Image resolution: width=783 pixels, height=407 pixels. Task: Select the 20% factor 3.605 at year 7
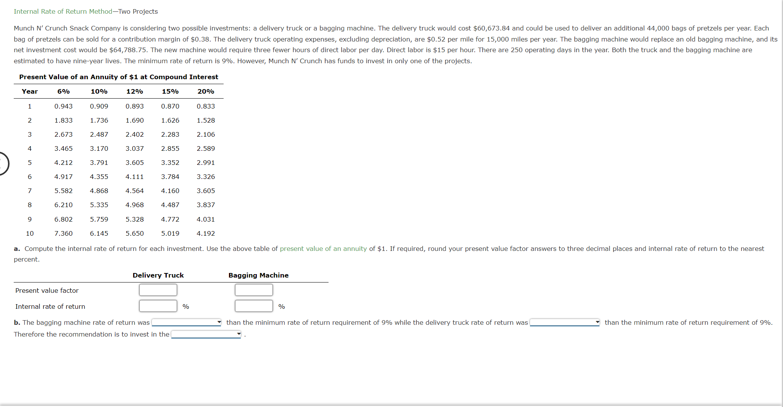[x=206, y=191]
